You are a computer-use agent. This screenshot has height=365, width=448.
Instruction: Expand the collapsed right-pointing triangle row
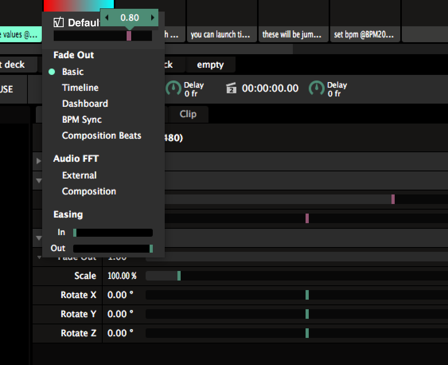(x=39, y=161)
